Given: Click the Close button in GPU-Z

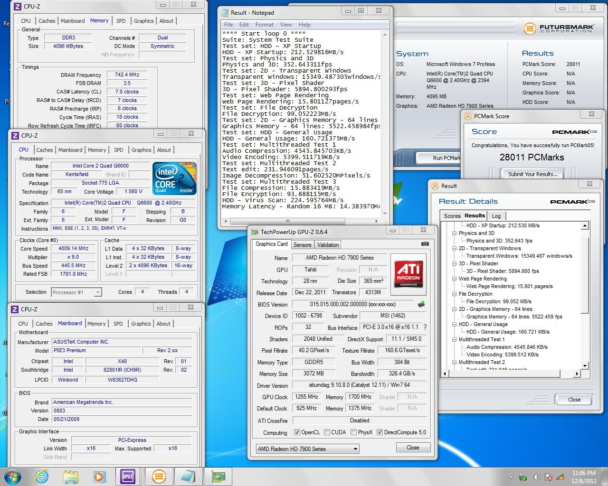Looking at the screenshot, I should (413, 448).
